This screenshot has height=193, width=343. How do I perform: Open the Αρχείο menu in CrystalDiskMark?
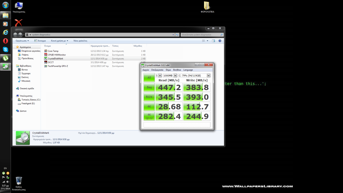146,70
